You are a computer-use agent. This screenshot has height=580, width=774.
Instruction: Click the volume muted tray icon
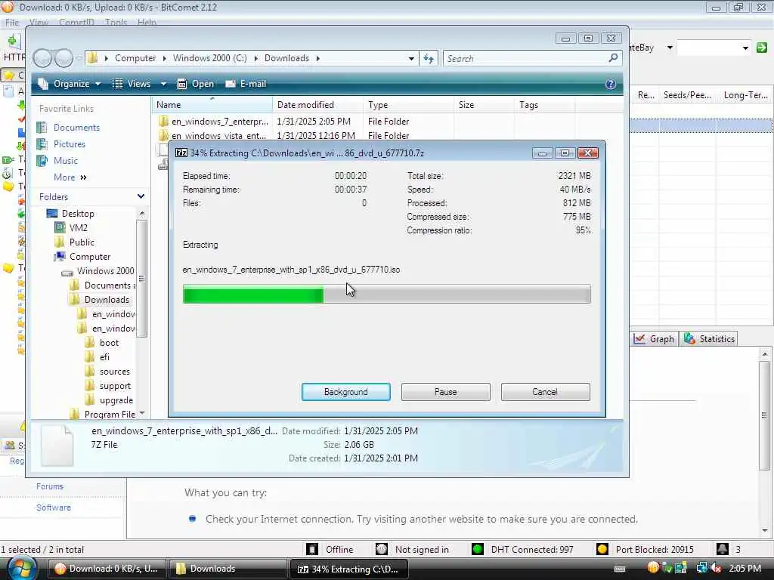click(716, 569)
